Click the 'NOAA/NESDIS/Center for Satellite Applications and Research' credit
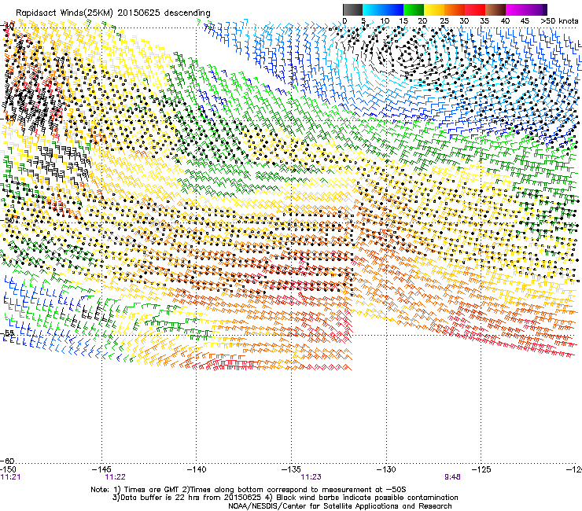The width and height of the screenshot is (582, 511). point(340,506)
